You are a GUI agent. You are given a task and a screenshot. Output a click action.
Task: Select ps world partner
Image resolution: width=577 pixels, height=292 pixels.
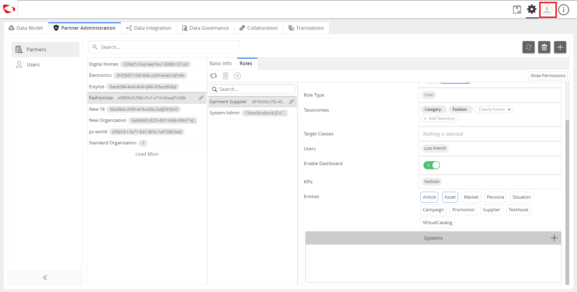coord(147,132)
